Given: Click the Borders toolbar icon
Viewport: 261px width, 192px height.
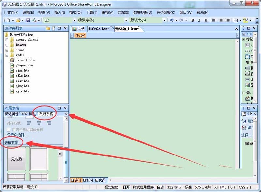Looking at the screenshot, I should click(x=236, y=20).
